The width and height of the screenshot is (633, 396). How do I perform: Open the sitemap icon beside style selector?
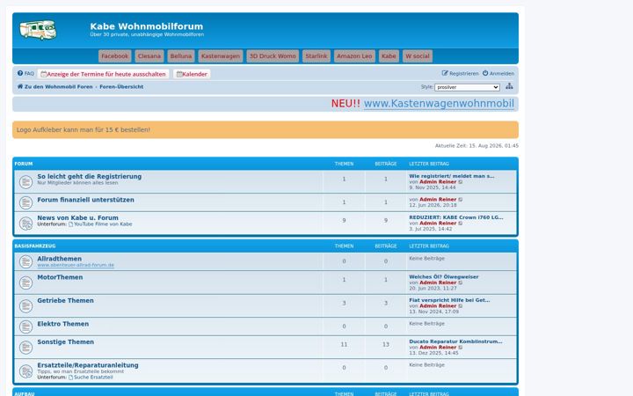[509, 86]
